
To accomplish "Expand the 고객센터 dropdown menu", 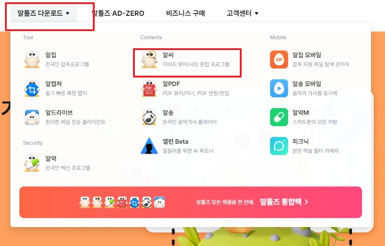I will pyautogui.click(x=243, y=13).
